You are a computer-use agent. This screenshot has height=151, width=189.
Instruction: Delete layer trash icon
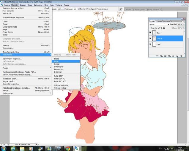[x=181, y=56]
